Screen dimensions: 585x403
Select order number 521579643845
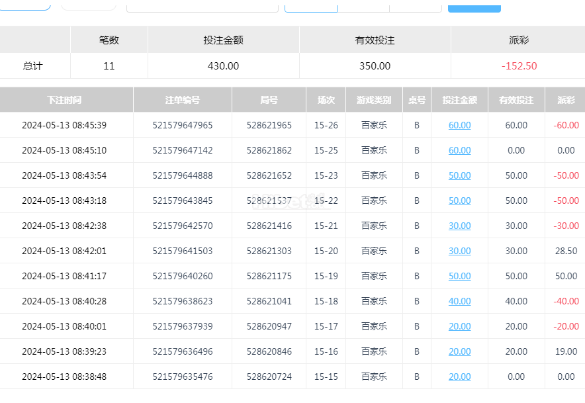[x=183, y=201]
